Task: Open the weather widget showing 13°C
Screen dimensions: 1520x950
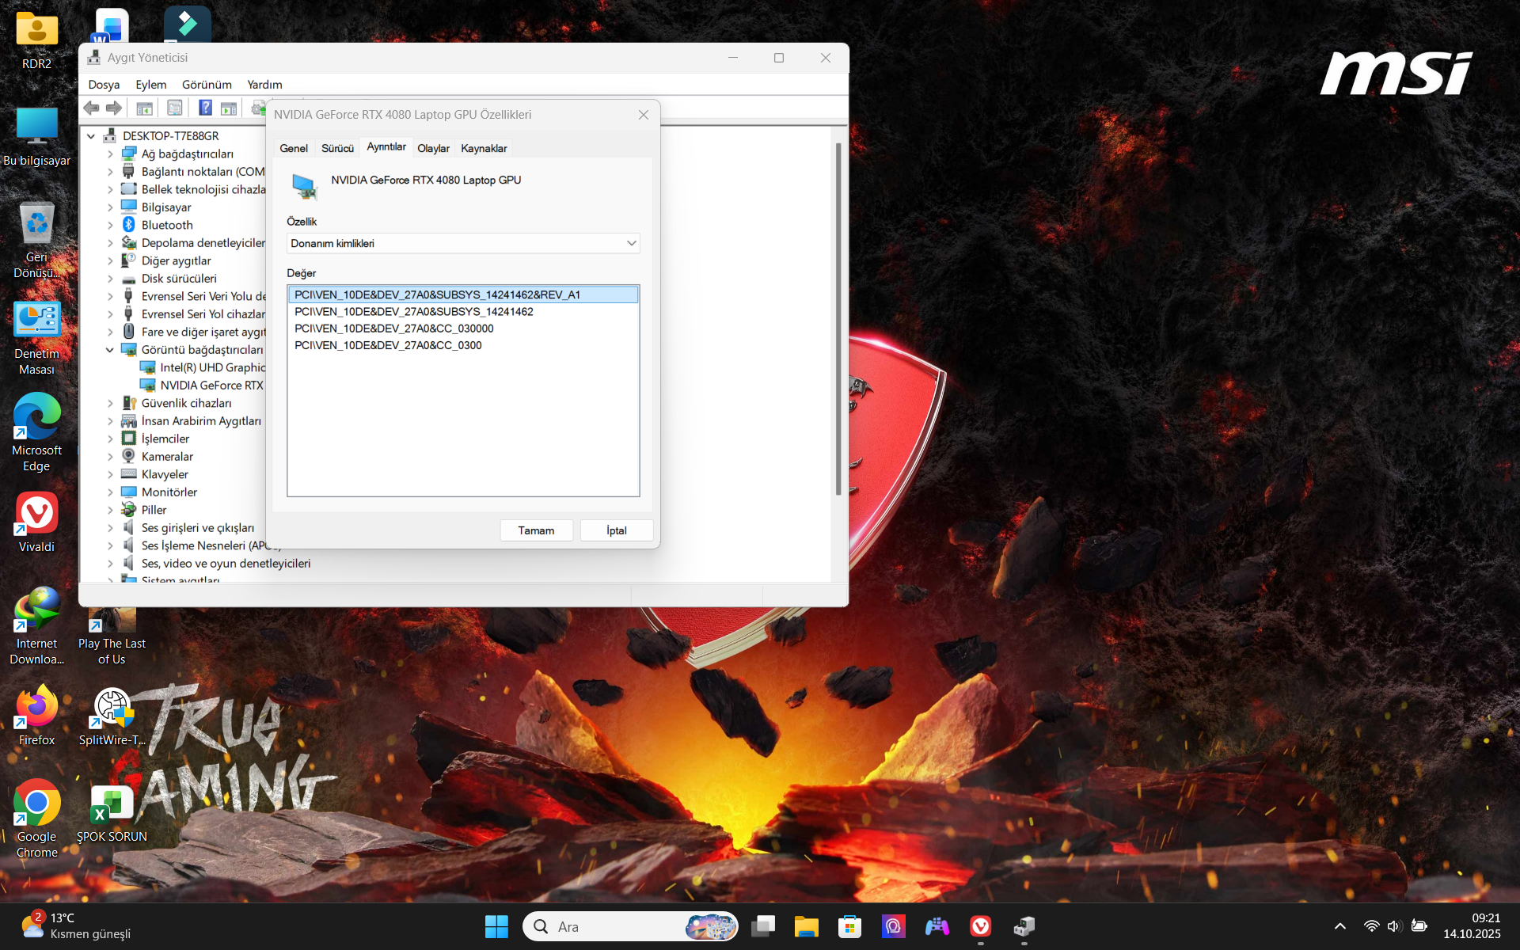Action: coord(76,926)
